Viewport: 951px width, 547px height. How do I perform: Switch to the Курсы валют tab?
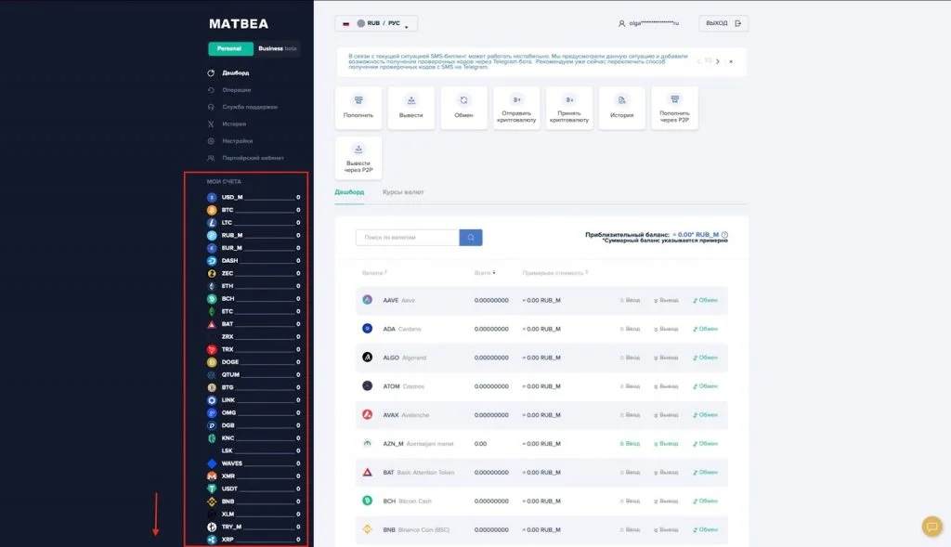click(x=403, y=192)
